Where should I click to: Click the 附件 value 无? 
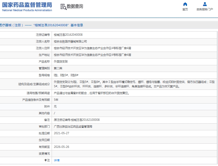click(x=55, y=106)
